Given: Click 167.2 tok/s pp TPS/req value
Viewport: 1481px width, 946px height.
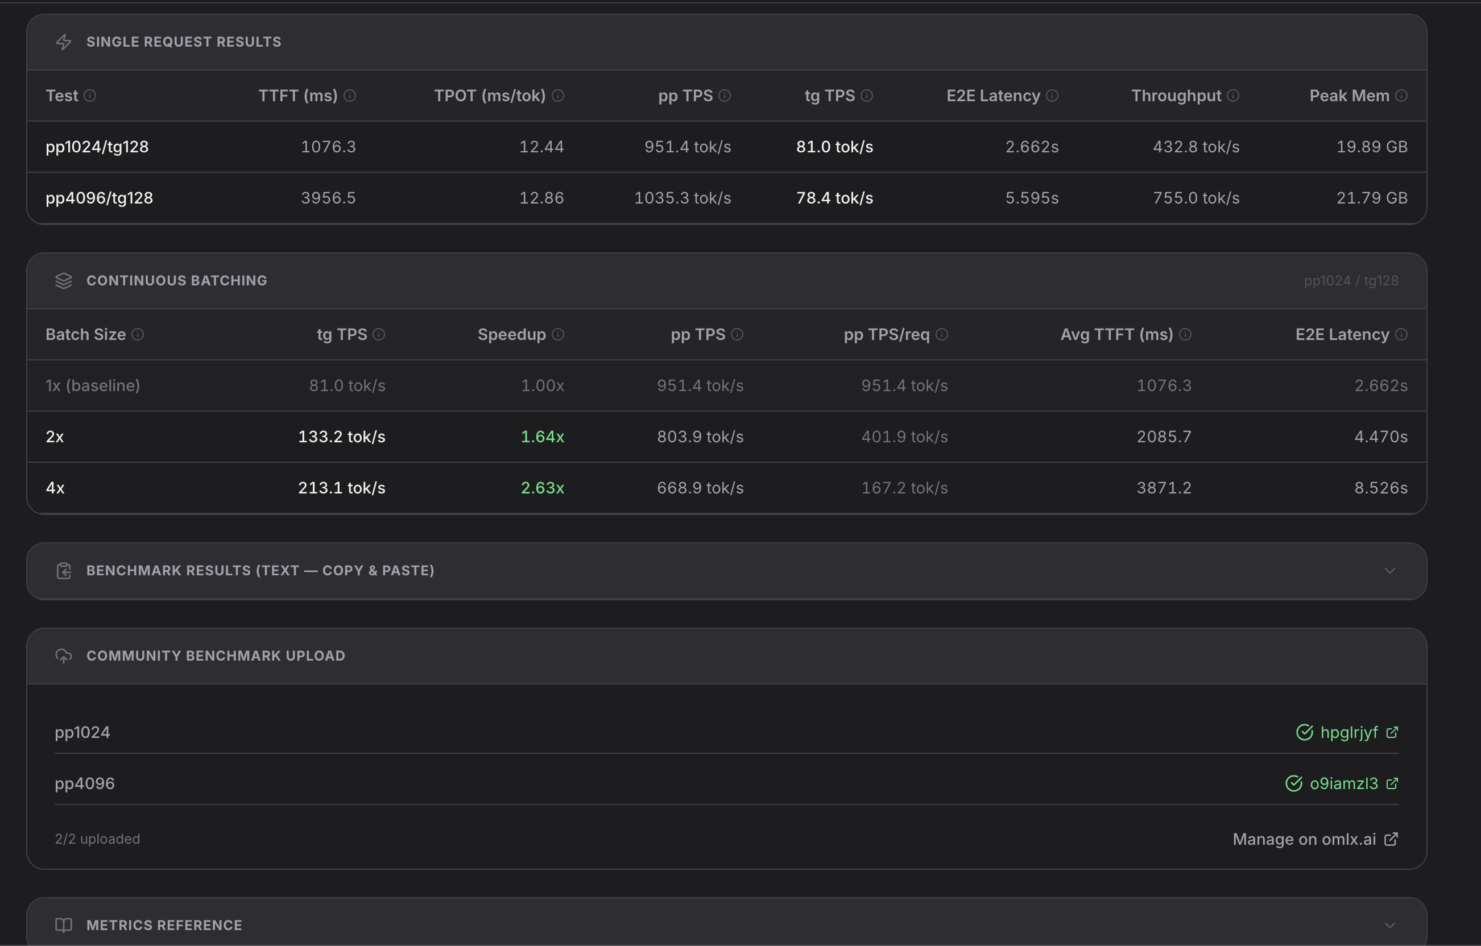Looking at the screenshot, I should click(905, 488).
